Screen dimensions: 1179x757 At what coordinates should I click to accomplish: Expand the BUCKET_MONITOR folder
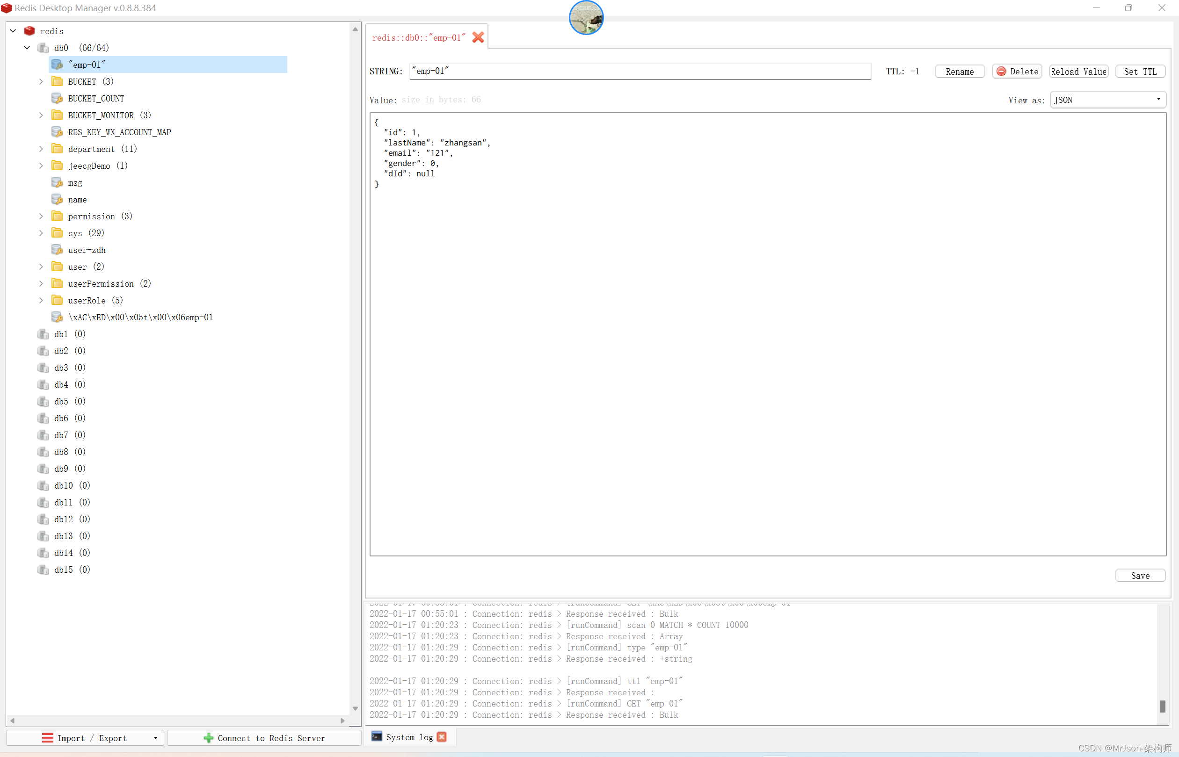pos(41,115)
